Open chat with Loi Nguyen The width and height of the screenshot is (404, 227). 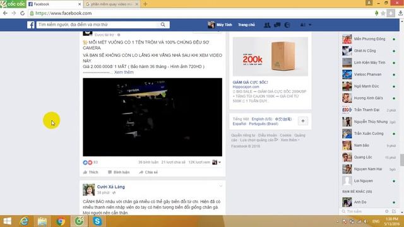[369, 181]
